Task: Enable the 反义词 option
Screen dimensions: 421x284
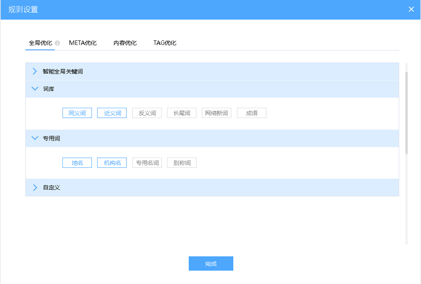Action: pos(147,113)
